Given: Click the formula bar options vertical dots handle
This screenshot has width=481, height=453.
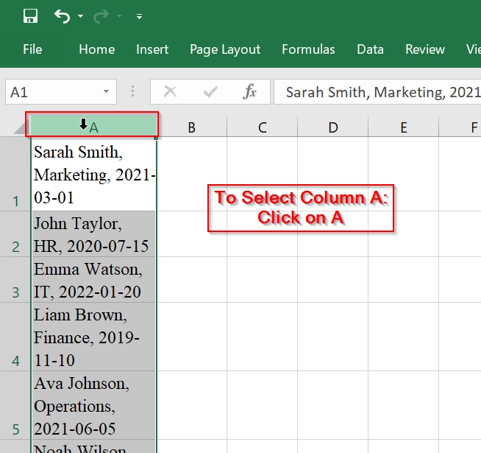Looking at the screenshot, I should coord(133,91).
